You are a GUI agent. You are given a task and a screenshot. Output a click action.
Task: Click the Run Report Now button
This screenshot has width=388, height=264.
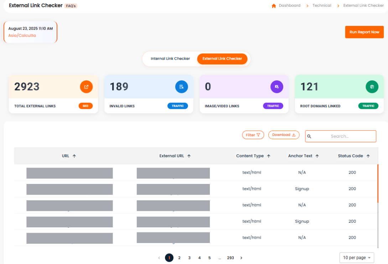364,32
